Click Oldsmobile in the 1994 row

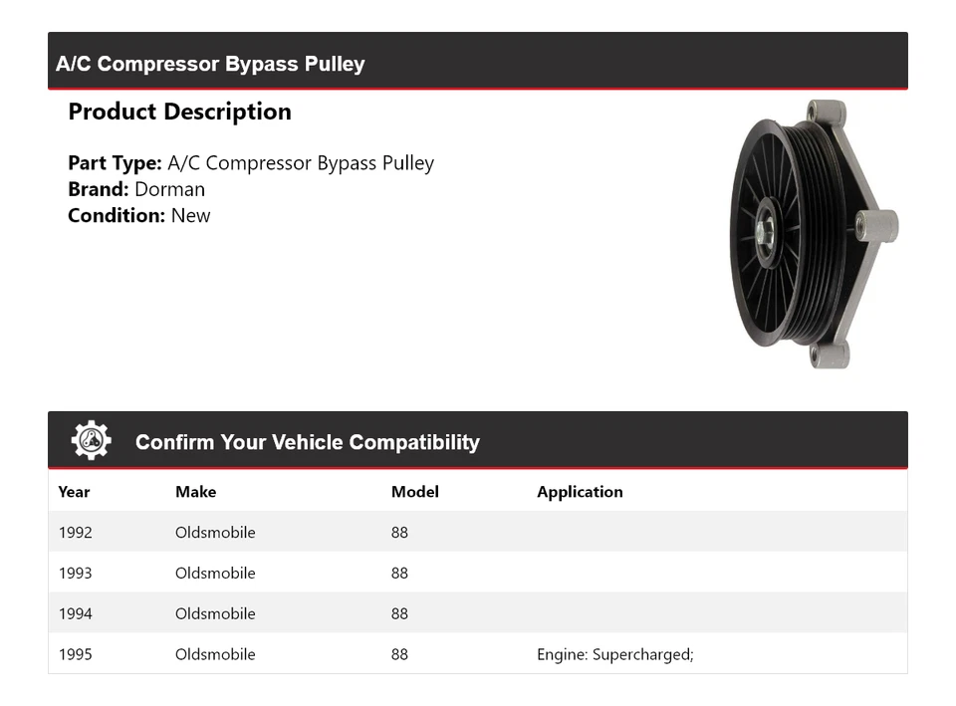coord(215,614)
